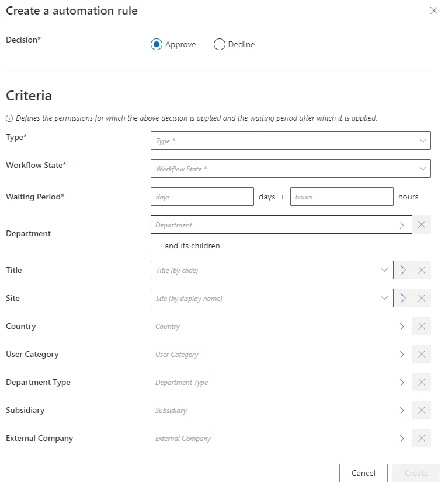Clear the Country field with its X icon
Image resolution: width=445 pixels, height=487 pixels.
[x=422, y=326]
